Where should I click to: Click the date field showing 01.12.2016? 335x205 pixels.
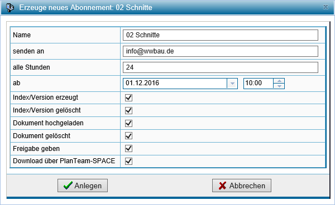(175, 84)
